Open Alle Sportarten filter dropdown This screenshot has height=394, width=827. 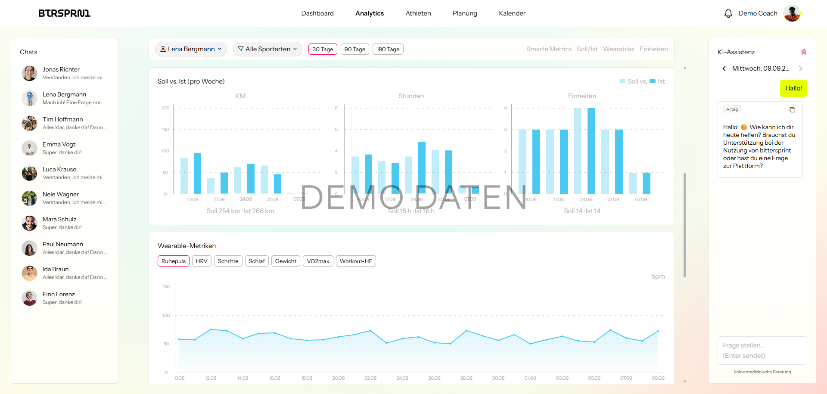coord(267,49)
